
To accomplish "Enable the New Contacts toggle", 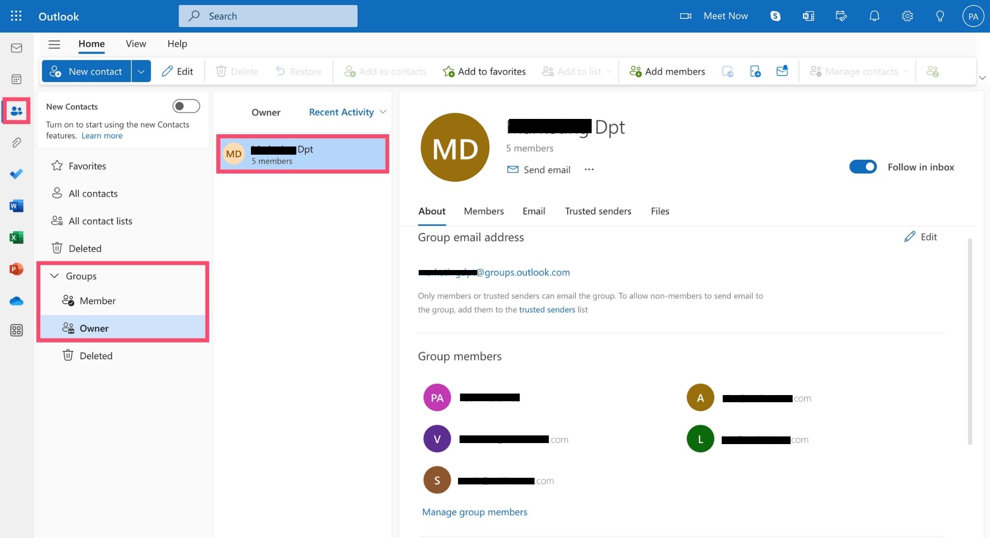I will click(x=186, y=106).
